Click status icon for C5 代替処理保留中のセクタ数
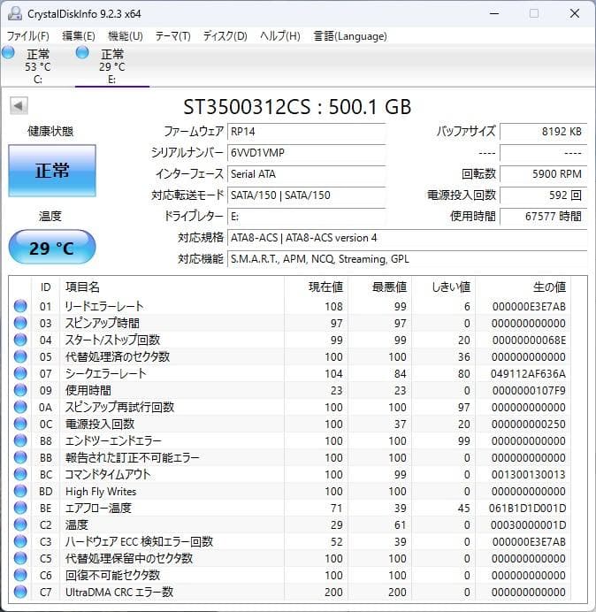 pos(20,558)
